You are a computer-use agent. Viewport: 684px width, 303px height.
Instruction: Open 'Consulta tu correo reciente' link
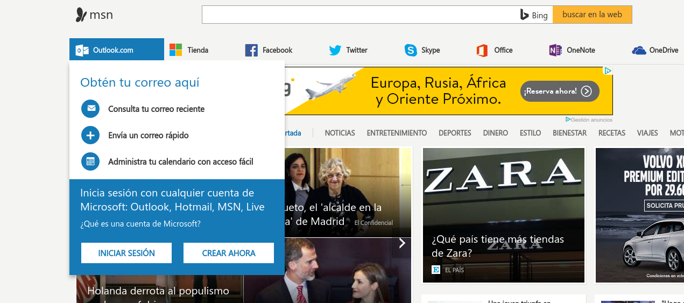[x=157, y=109]
